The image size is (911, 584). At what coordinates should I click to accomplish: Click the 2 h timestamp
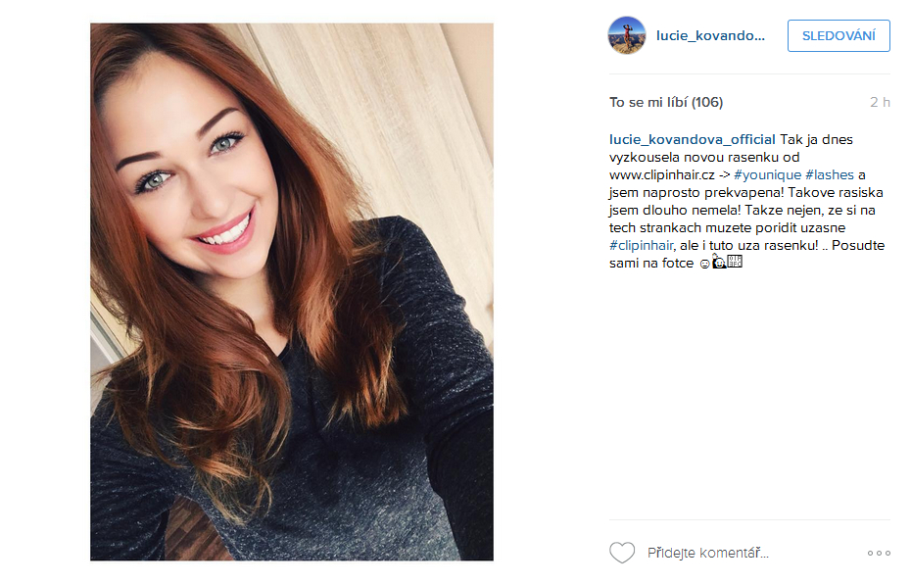coord(880,102)
